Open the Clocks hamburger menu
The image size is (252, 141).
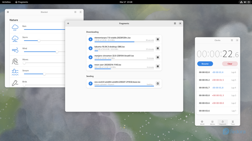tap(232, 40)
